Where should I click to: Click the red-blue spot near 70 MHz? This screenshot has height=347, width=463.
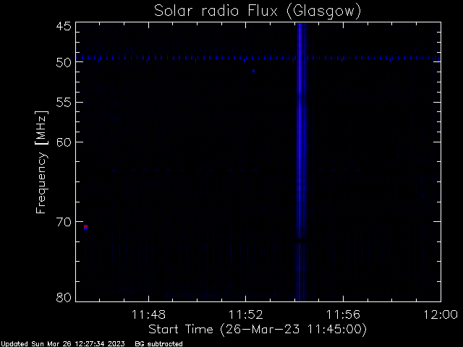[85, 227]
